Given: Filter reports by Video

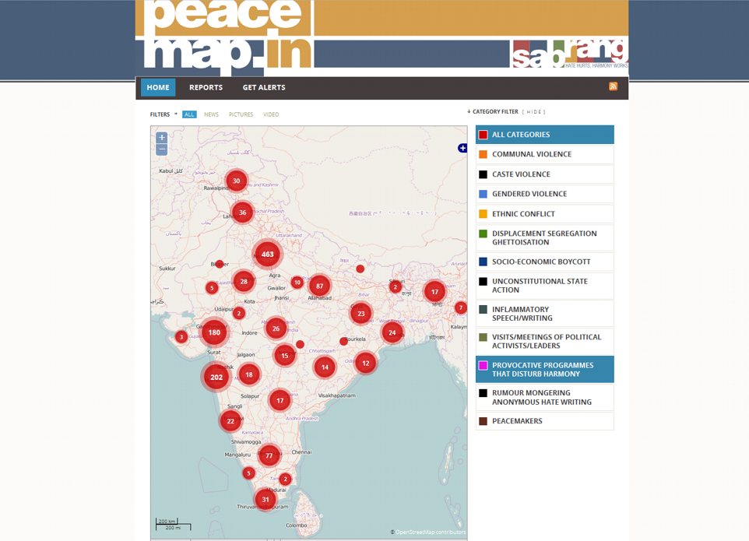Looking at the screenshot, I should [x=271, y=114].
